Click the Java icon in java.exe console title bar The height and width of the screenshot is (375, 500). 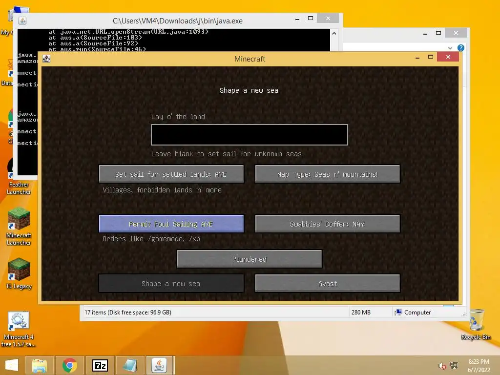[x=22, y=21]
